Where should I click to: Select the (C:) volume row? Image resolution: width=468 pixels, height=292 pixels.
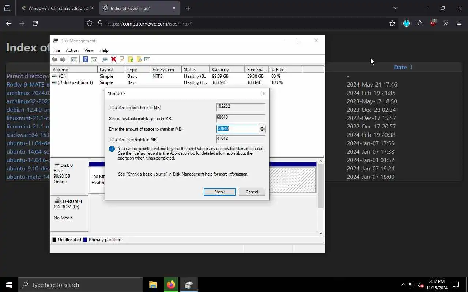coord(186,76)
